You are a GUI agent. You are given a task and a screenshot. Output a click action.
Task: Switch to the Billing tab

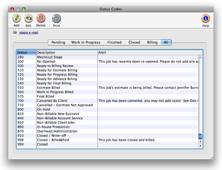tap(152, 42)
